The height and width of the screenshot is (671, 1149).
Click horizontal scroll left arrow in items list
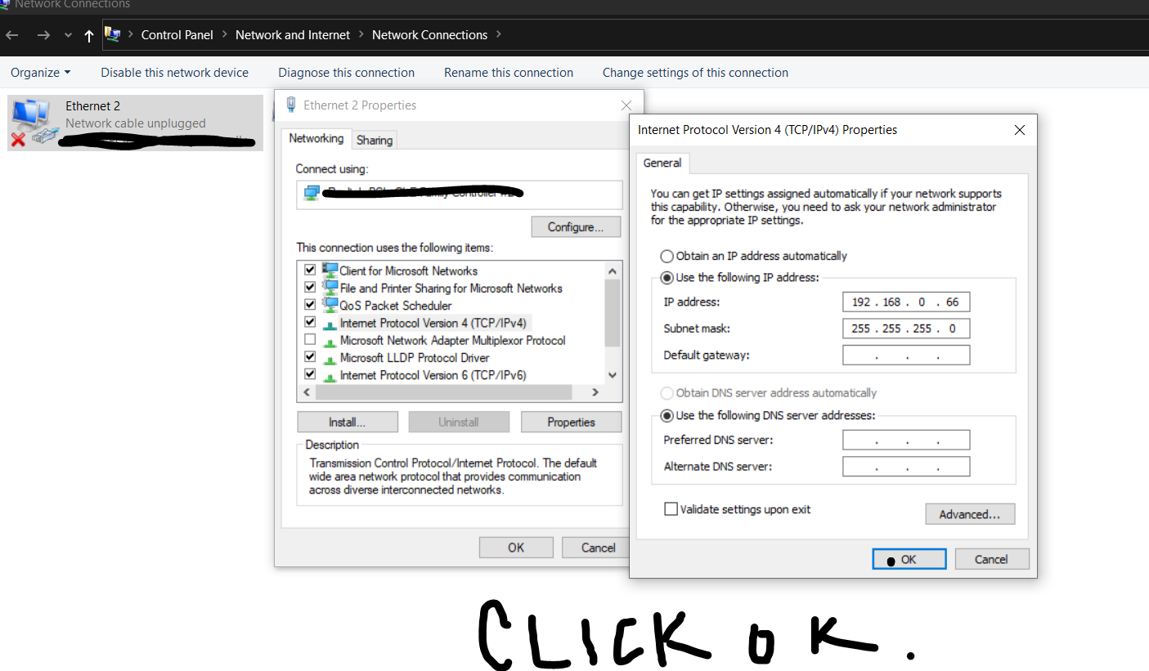(307, 392)
